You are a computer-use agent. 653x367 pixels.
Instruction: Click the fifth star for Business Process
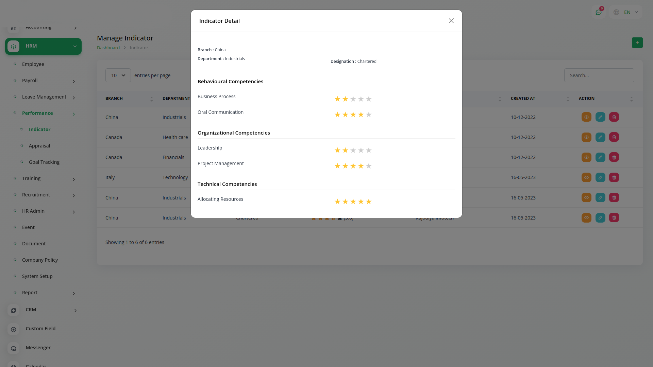(369, 99)
